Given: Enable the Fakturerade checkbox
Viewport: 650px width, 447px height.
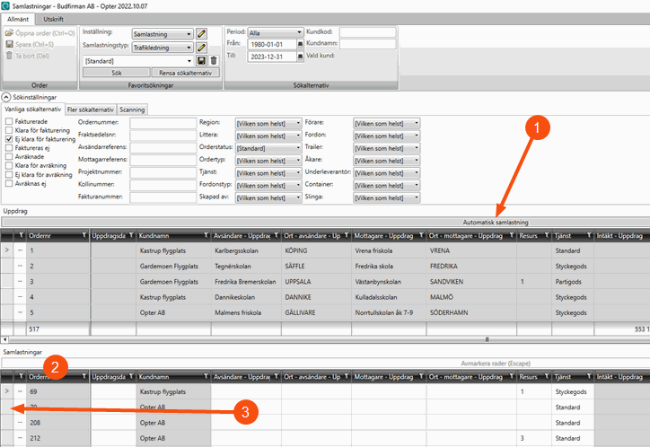Looking at the screenshot, I should [x=9, y=121].
